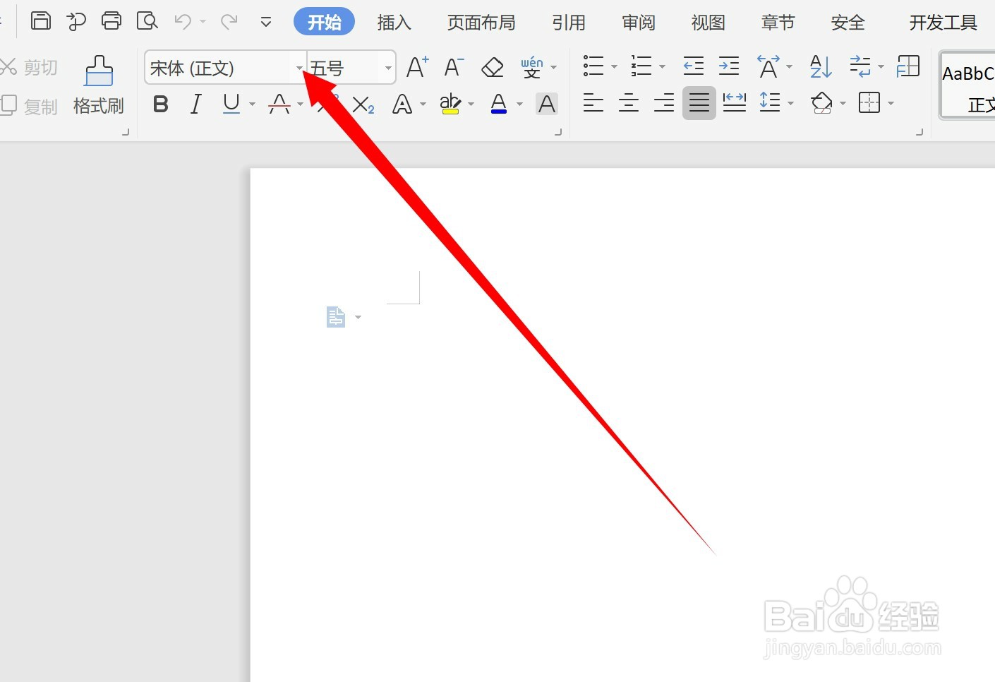Screen dimensions: 995x682
Task: Open Print Preview icon
Action: tap(147, 21)
